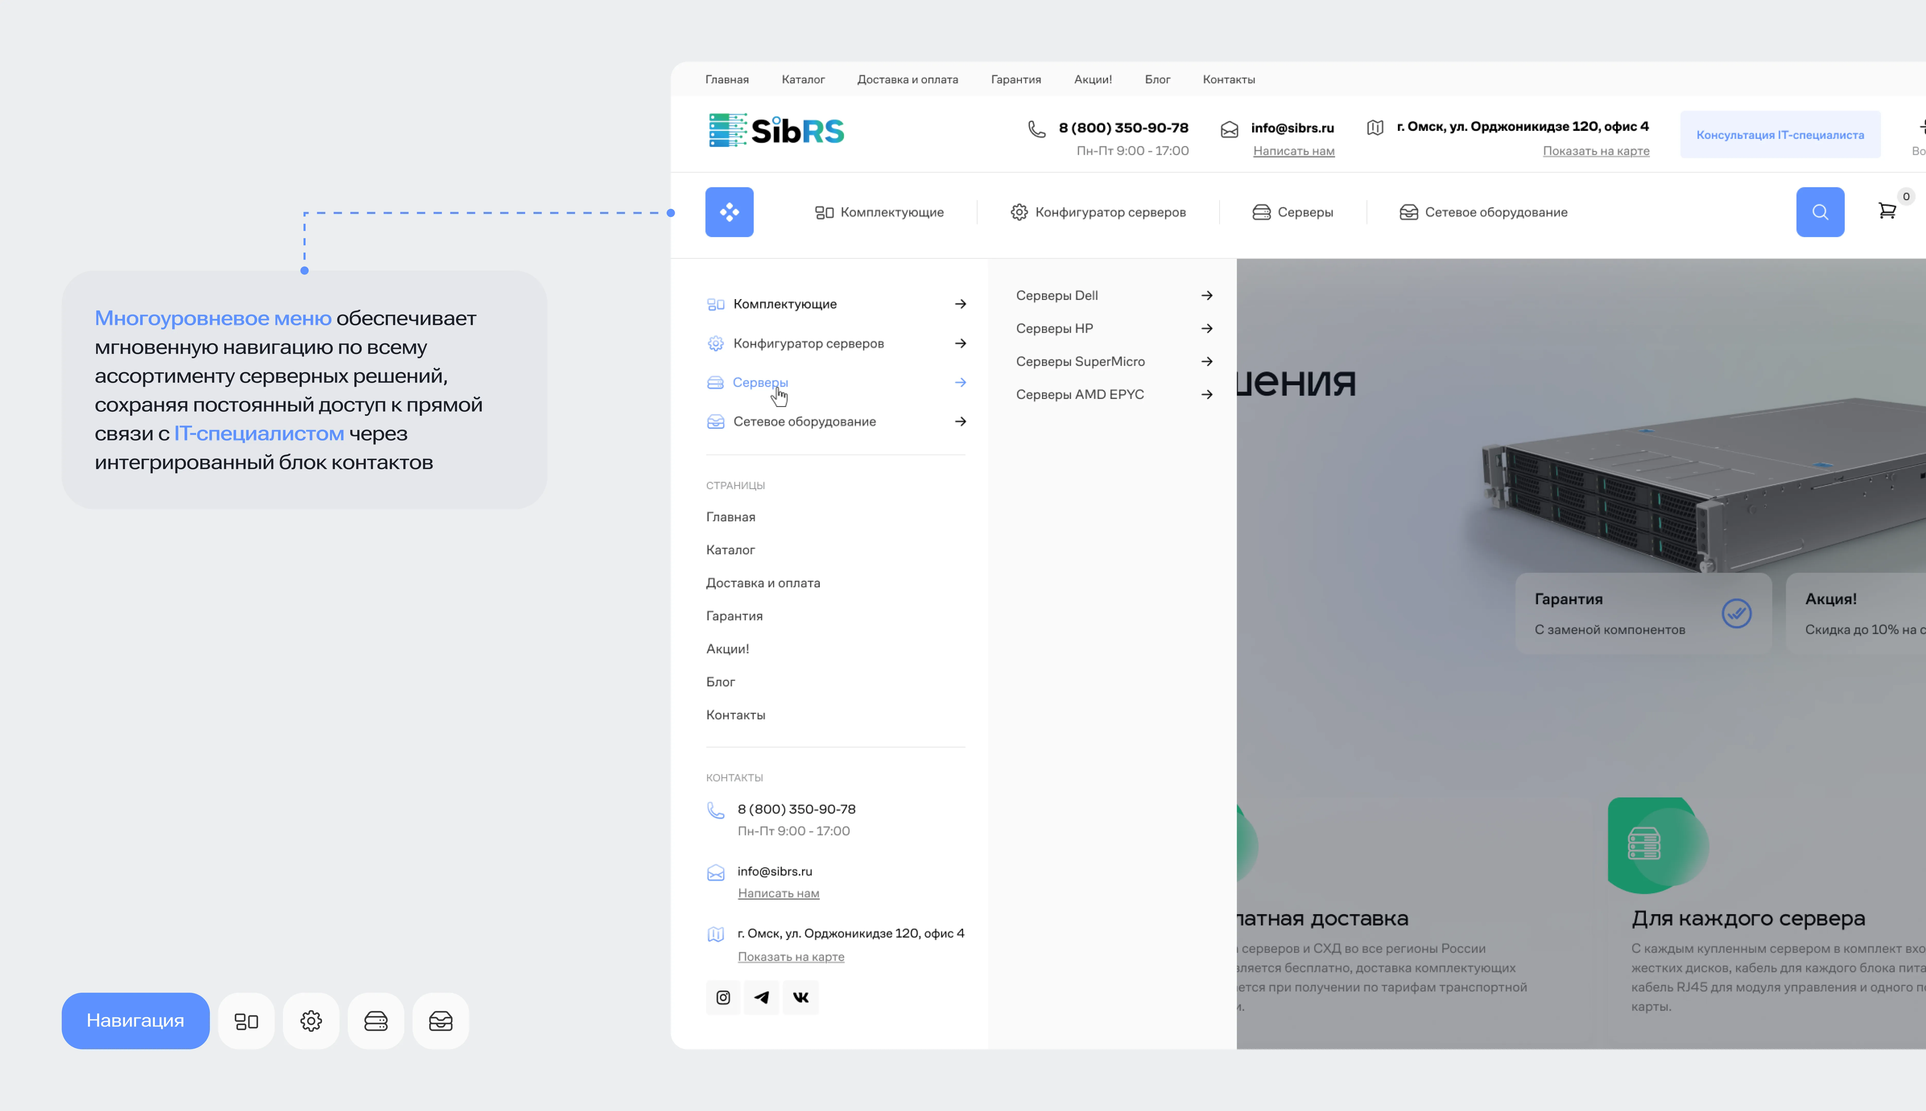
Task: Click the phone icon in sidebar contacts
Action: point(716,810)
